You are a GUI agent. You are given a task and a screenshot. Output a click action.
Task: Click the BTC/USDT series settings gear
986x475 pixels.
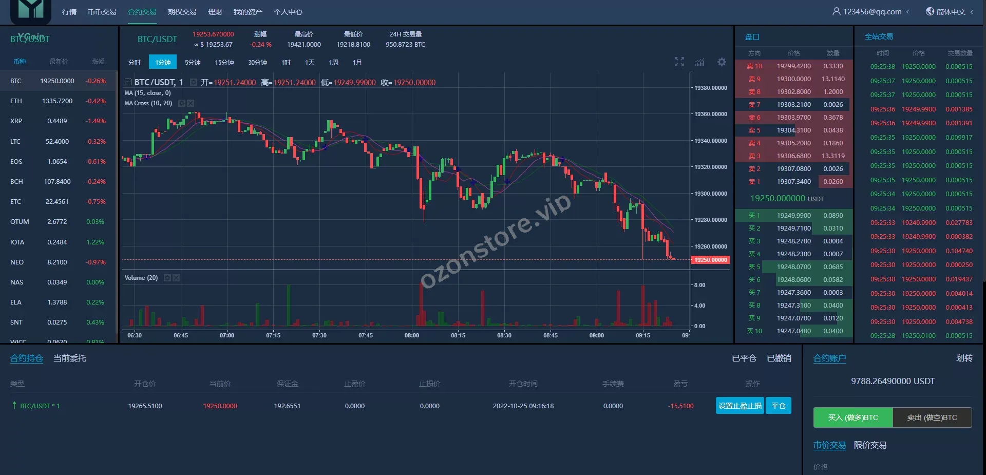click(194, 82)
